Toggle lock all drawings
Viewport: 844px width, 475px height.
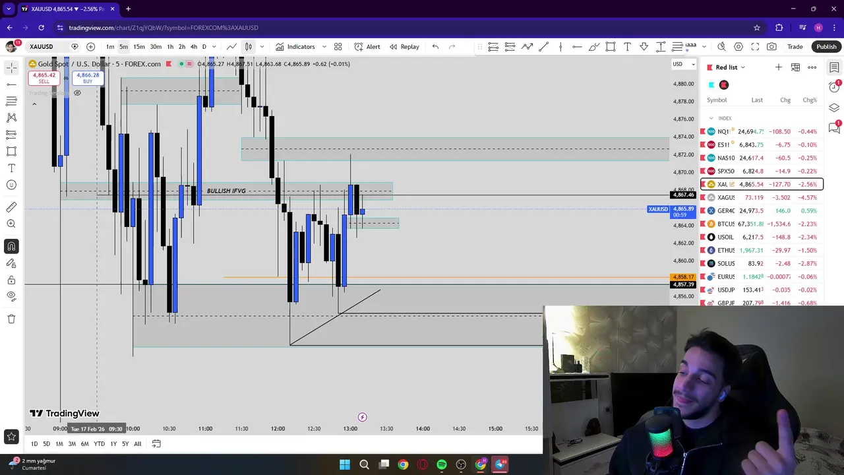11,280
